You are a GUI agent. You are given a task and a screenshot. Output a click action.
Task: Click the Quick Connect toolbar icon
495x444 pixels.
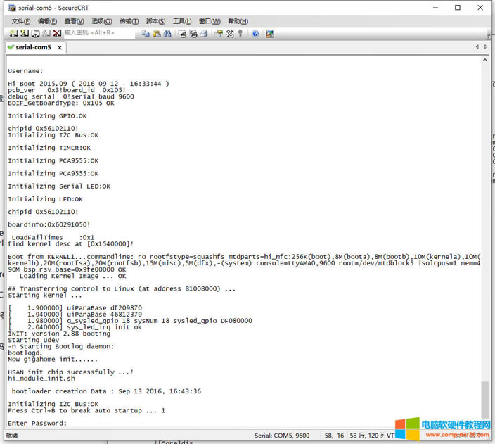[25, 33]
